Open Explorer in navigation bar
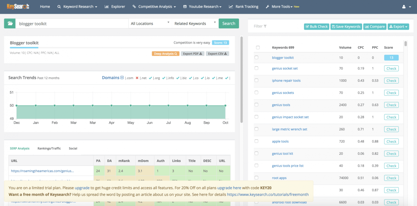417x206 pixels. [x=115, y=7]
